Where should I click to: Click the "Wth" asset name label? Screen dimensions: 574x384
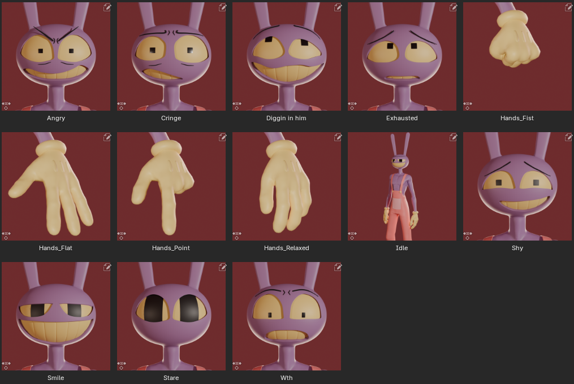[286, 378]
